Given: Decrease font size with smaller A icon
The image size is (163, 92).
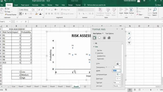Looking at the screenshot, I should pyautogui.click(x=42, y=10).
